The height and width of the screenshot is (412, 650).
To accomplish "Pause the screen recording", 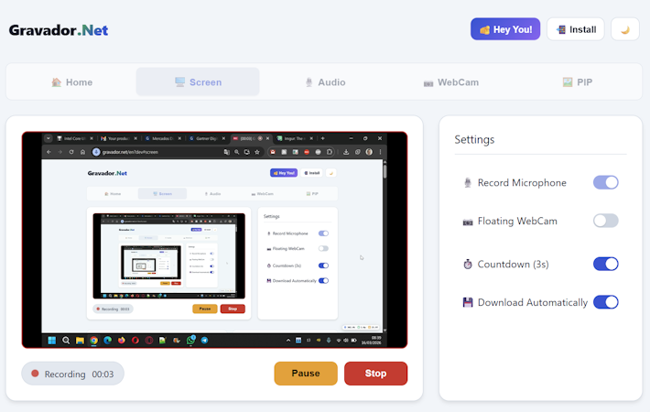I will coord(306,374).
